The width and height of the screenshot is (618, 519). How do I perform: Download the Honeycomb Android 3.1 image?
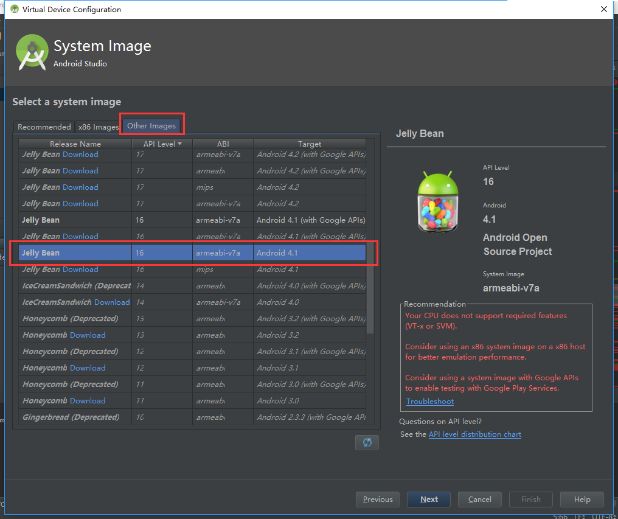(x=88, y=368)
